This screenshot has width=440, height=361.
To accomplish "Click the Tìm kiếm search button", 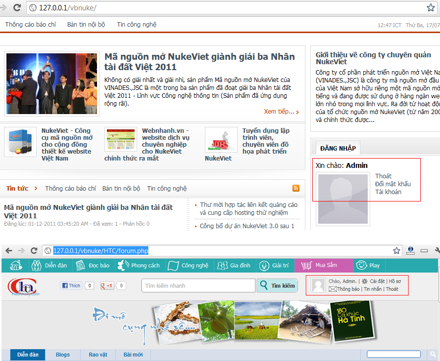I will click(x=277, y=285).
